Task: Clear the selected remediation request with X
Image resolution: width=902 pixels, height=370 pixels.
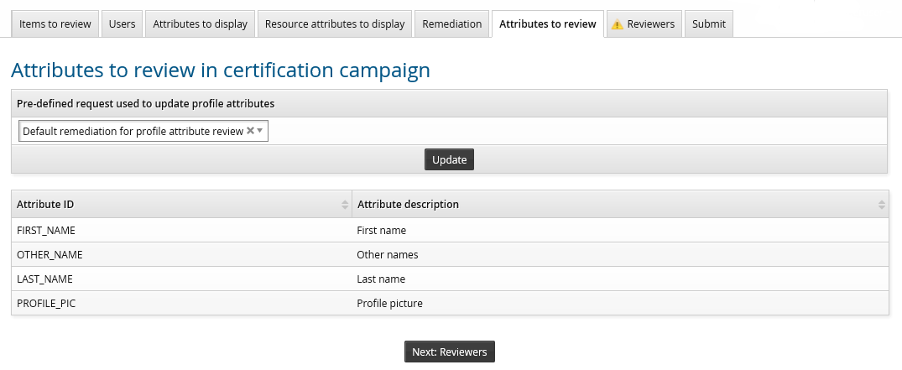Action: tap(250, 131)
